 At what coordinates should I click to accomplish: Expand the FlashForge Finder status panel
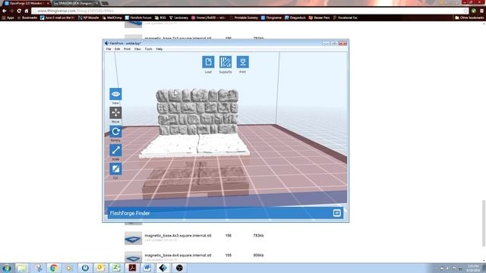tap(336, 213)
